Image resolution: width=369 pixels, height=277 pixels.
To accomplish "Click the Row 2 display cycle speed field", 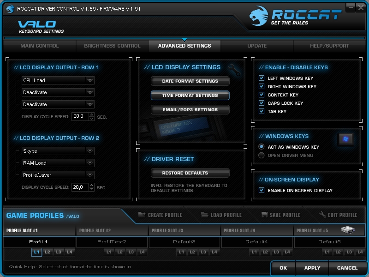I will 80,187.
